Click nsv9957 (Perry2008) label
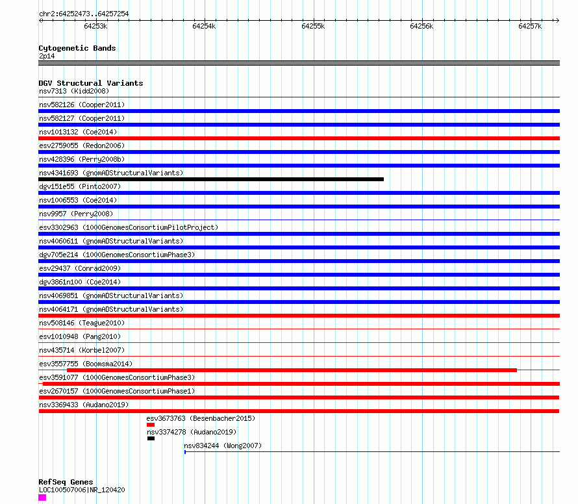578x504 pixels. click(76, 214)
